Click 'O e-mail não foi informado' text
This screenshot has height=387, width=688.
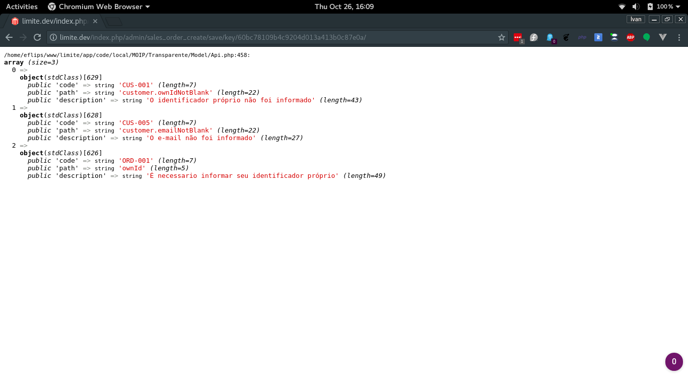coord(201,138)
